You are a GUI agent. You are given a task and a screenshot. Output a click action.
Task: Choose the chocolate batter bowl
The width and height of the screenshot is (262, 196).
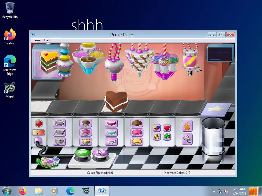click(86, 123)
